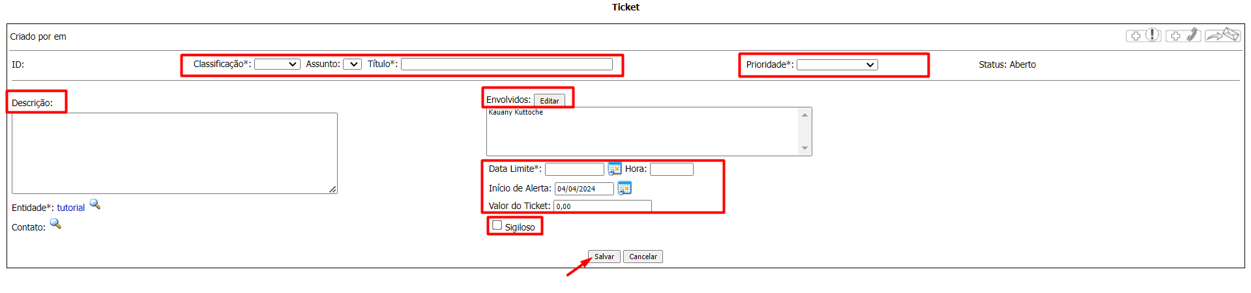Click the add alert (exclamation) icon
The width and height of the screenshot is (1251, 293).
pyautogui.click(x=1144, y=35)
